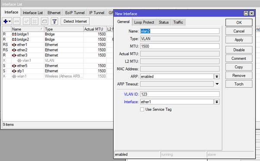Click the Name input field
260x161 pixels.
tap(180, 31)
